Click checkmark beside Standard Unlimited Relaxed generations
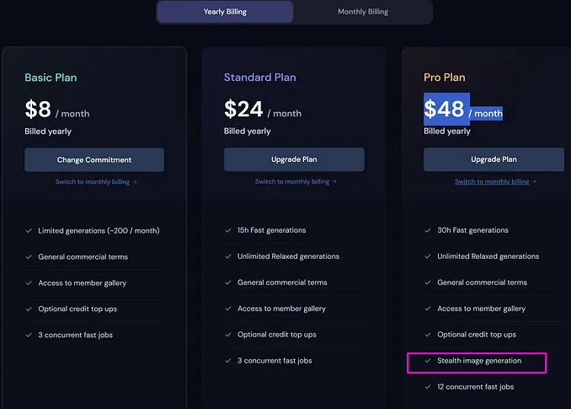 [228, 256]
